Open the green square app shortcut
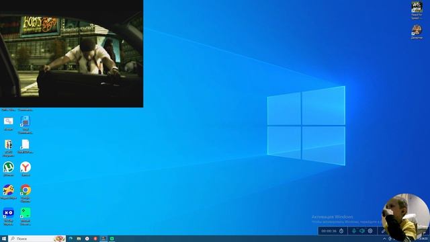Image resolution: width=430 pixels, height=242 pixels. tap(26, 213)
